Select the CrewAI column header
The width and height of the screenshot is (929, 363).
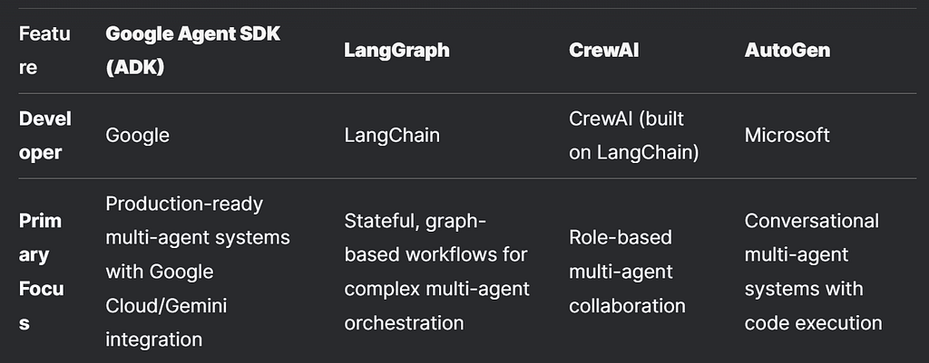[x=603, y=51]
